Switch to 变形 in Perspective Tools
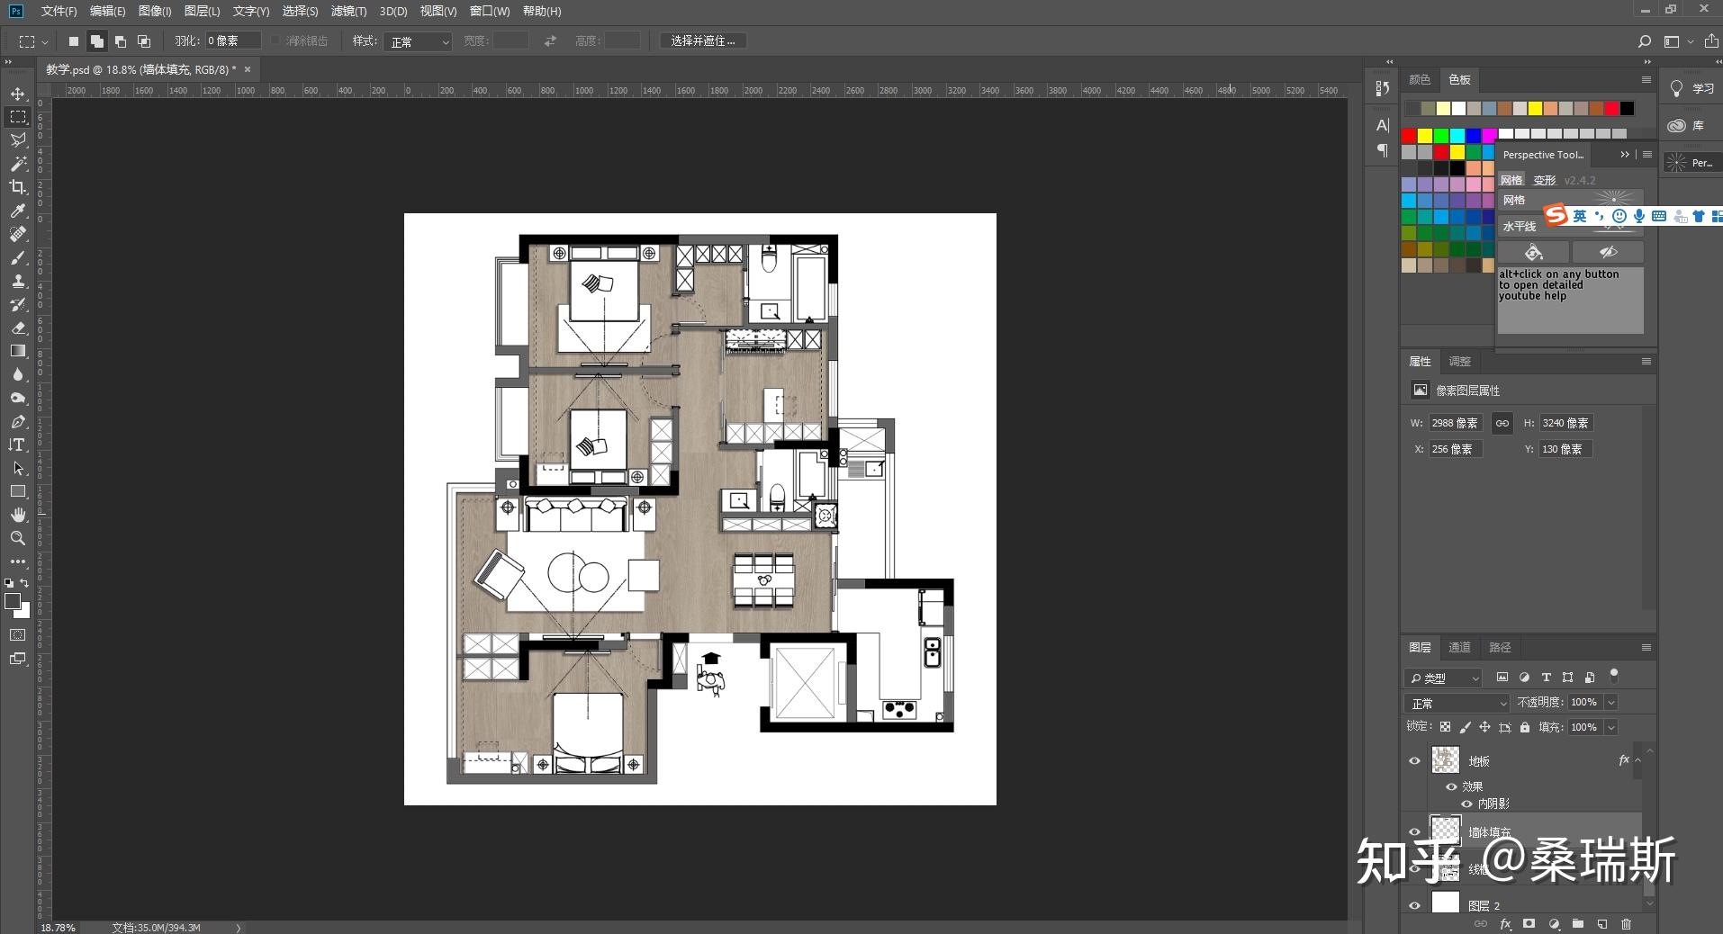This screenshot has width=1723, height=934. click(1545, 180)
